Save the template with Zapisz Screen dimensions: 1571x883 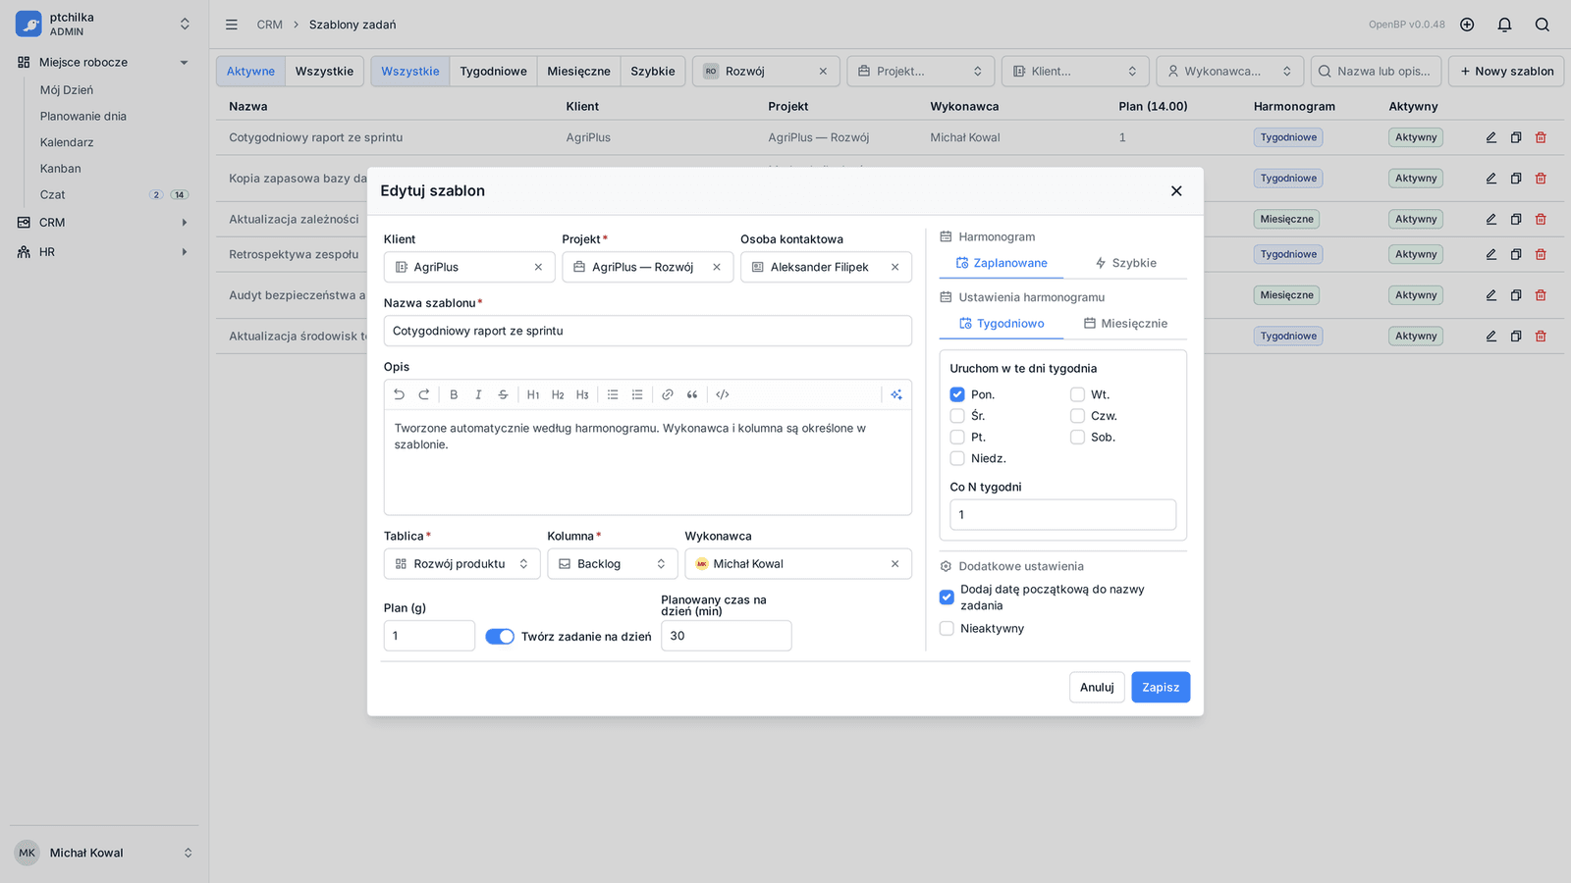click(x=1161, y=688)
